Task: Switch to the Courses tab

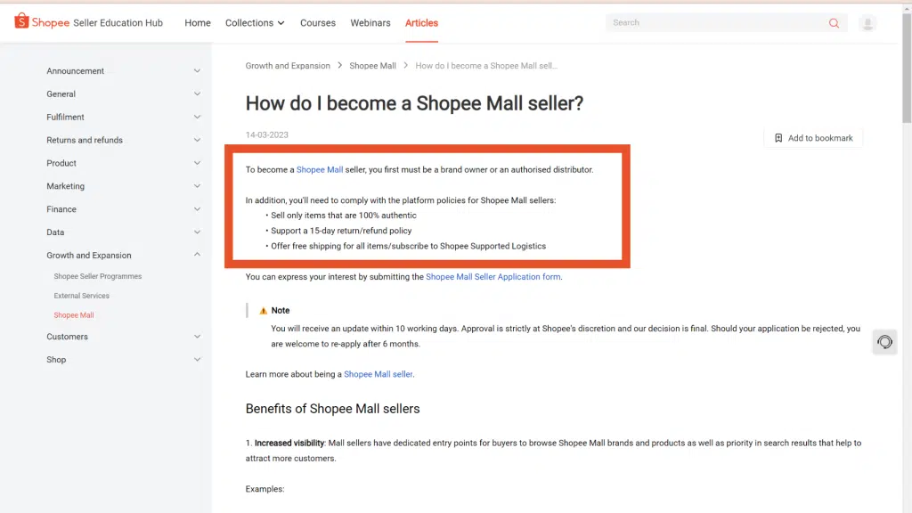Action: tap(318, 23)
